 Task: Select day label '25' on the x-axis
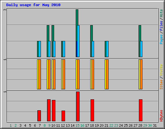pyautogui.click(x=126, y=125)
